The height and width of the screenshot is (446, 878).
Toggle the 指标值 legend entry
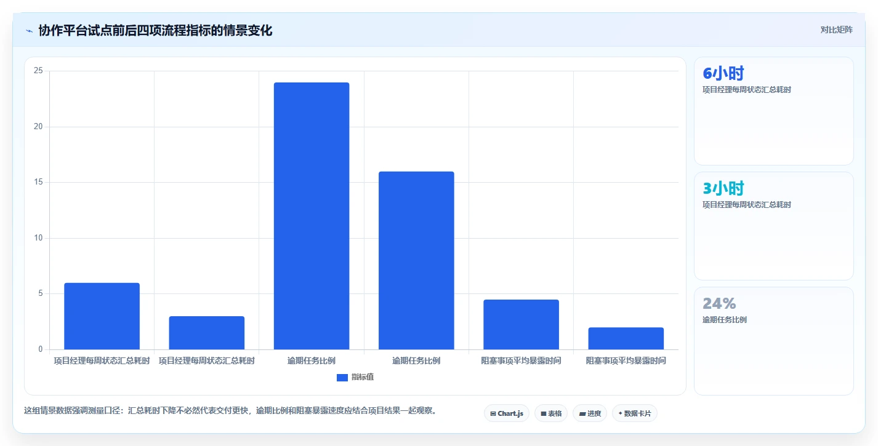click(x=355, y=377)
